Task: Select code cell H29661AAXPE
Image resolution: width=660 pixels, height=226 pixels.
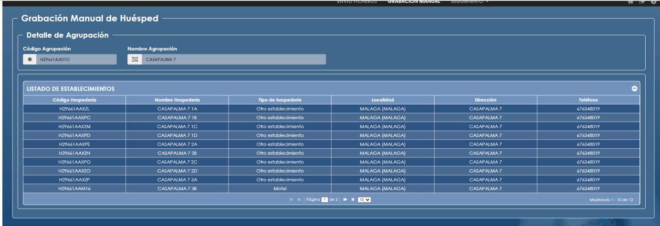Action: tap(74, 144)
